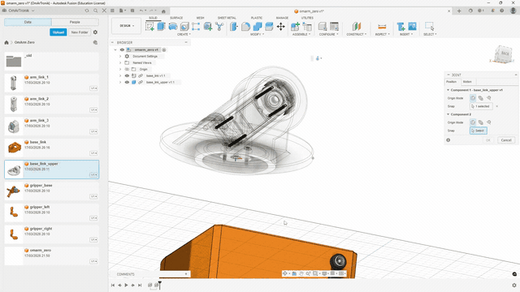Expand base_link_upper v1:1 tree node
This screenshot has height=292, width=520.
pyautogui.click(x=120, y=82)
